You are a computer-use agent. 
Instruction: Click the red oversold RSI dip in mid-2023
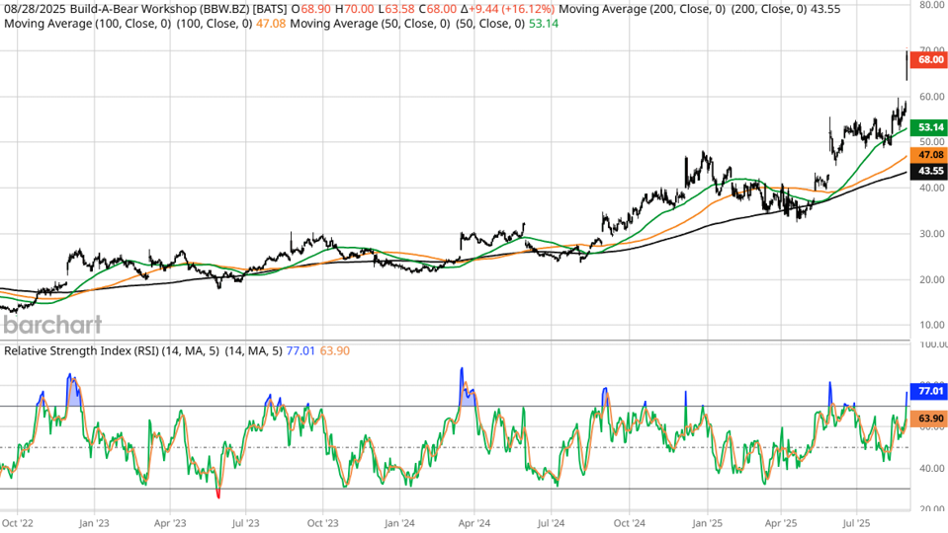(218, 494)
